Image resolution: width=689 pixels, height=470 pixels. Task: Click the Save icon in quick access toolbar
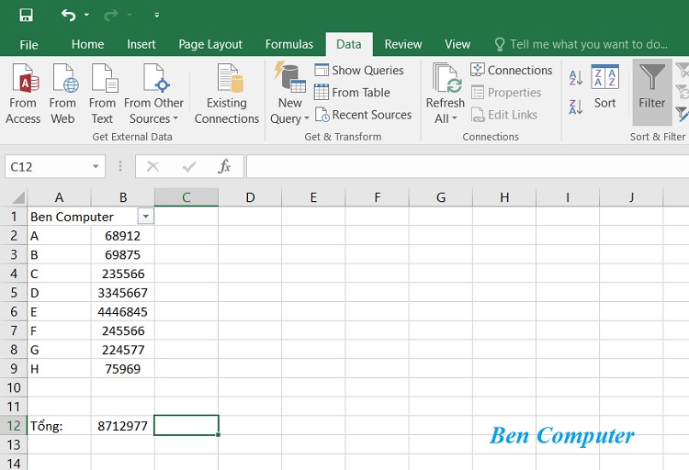26,15
